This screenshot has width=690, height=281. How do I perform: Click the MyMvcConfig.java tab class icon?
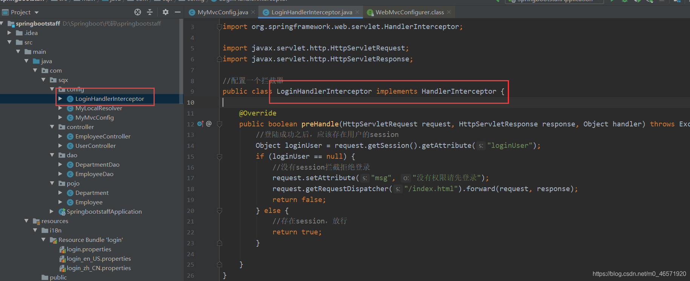tap(192, 12)
